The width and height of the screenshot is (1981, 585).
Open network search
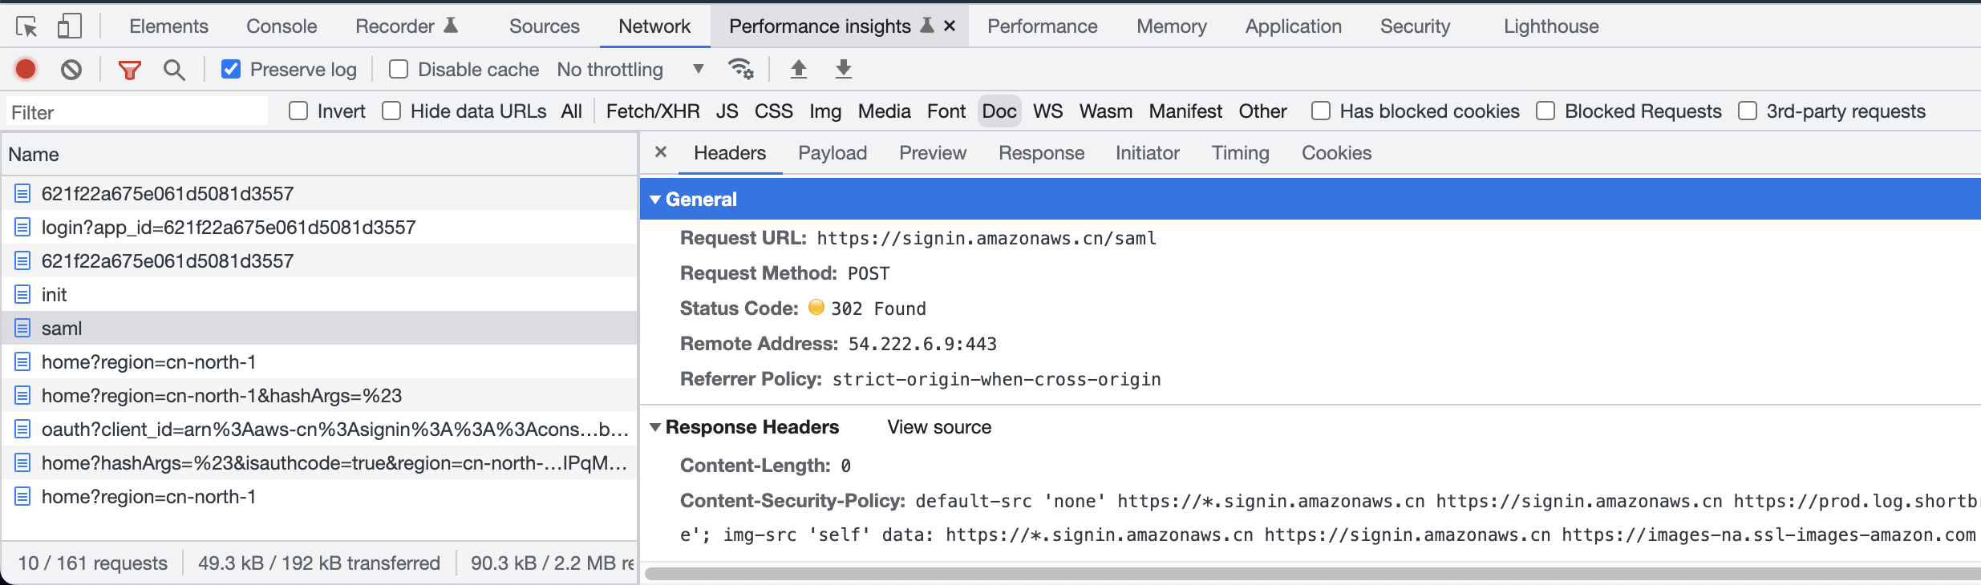[173, 69]
